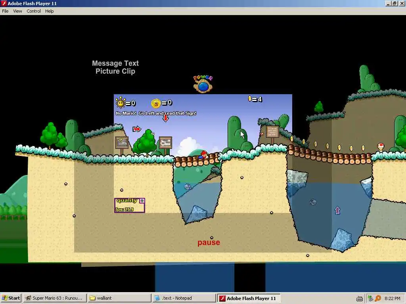Click the Windows Start button
The image size is (406, 304).
click(11, 298)
